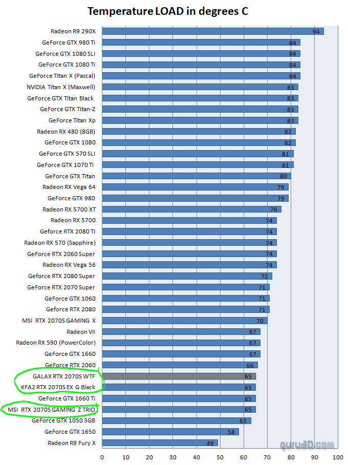Click the 'GeForce RTX 2070 Super' label
Viewport: 348px width, 465px height.
[61, 287]
